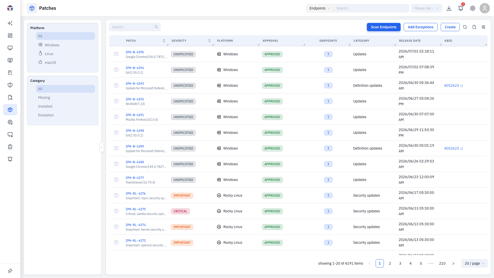Filter category by Exception
The width and height of the screenshot is (494, 278).
[x=65, y=115]
